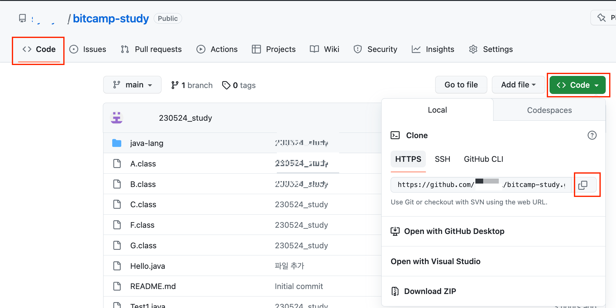Click the committer avatar in the commit header
The width and height of the screenshot is (616, 308).
point(117,118)
